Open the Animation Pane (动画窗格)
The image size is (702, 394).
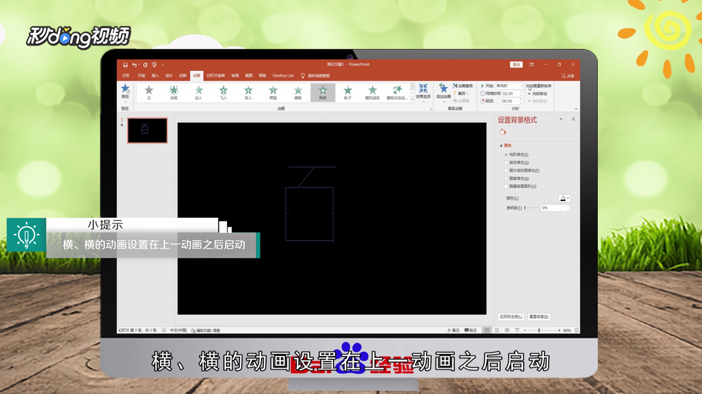click(463, 86)
